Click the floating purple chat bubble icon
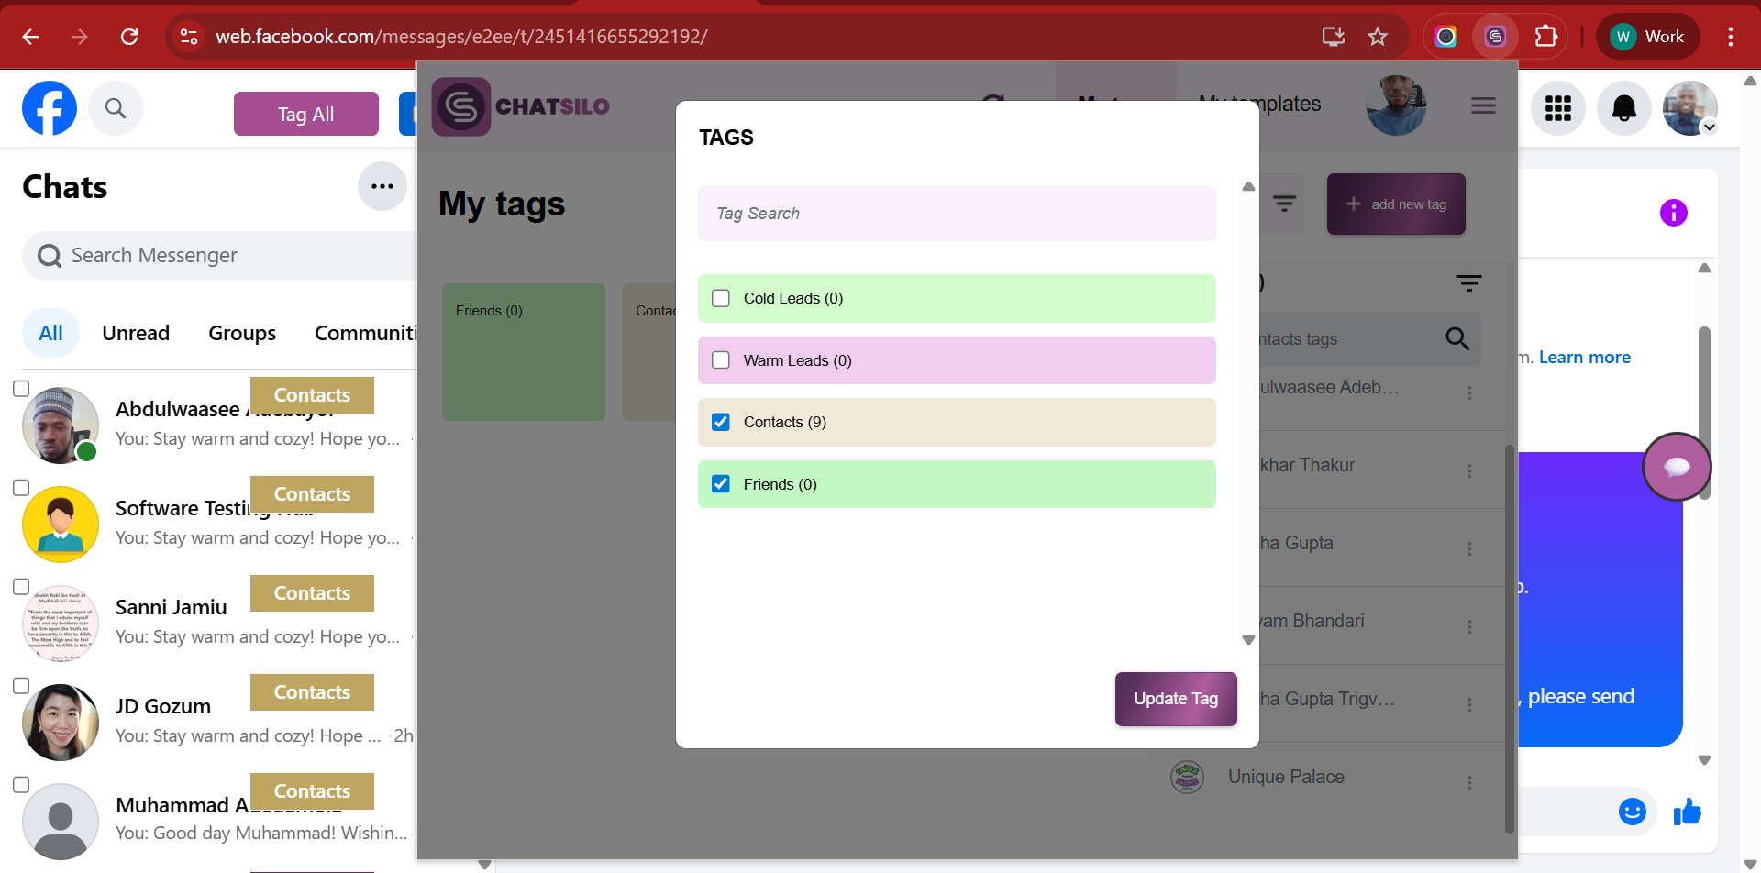The width and height of the screenshot is (1761, 873). click(x=1677, y=467)
